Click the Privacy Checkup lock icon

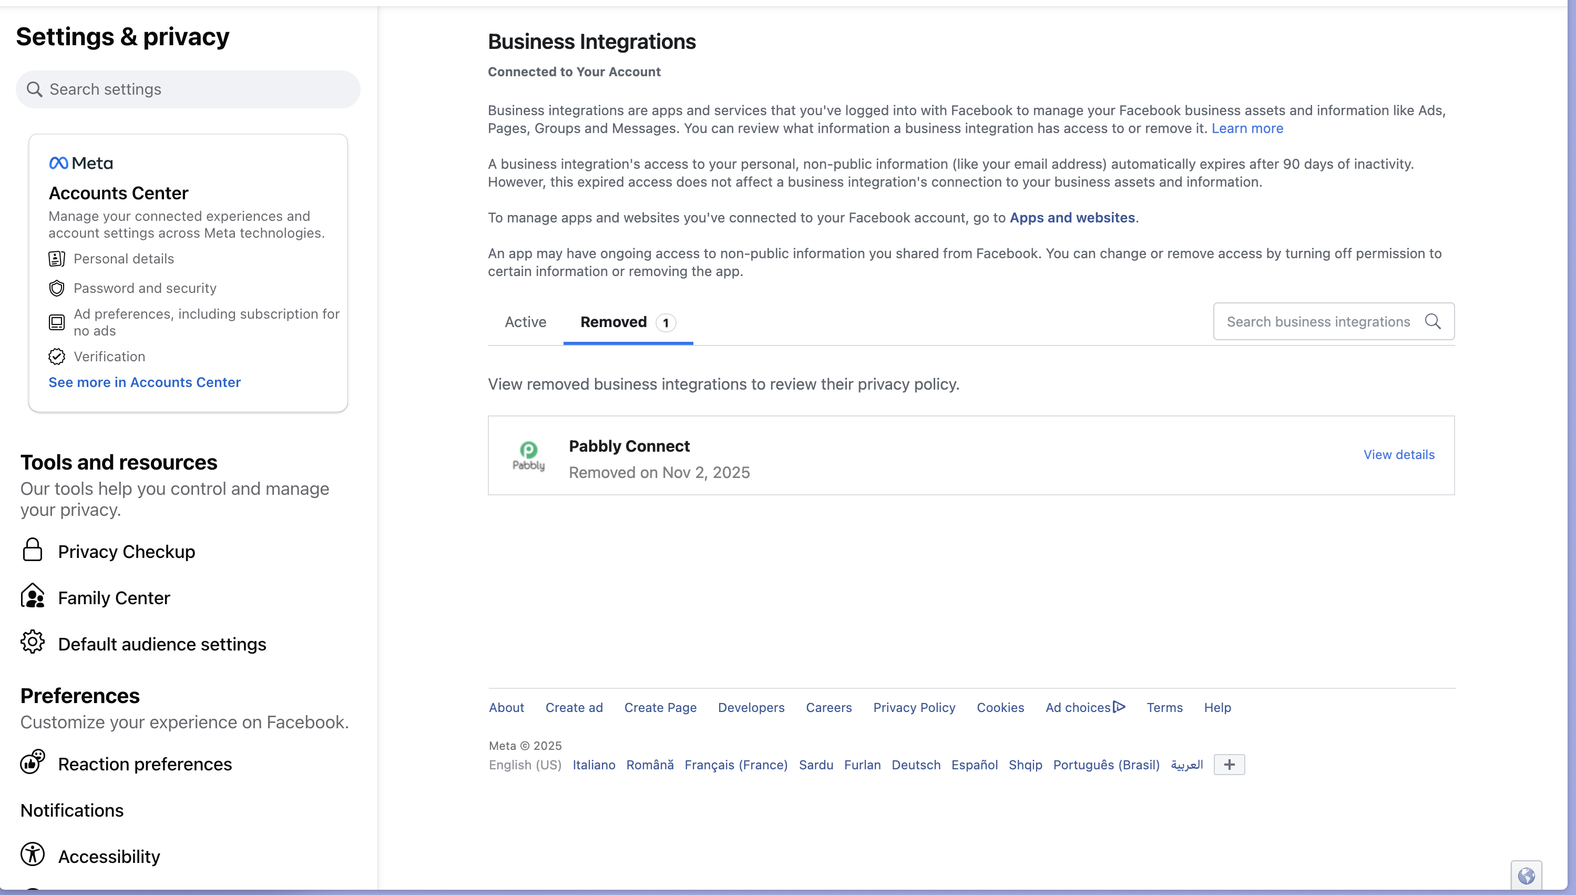33,550
